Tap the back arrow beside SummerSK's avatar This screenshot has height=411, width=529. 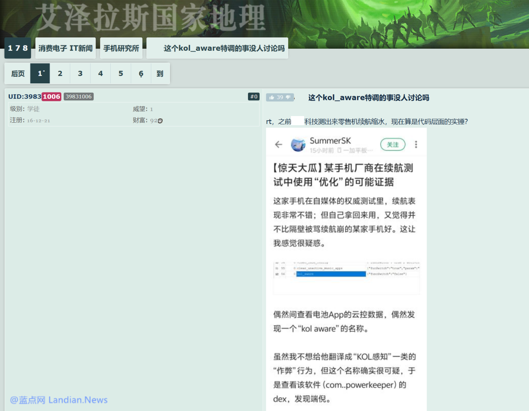pyautogui.click(x=279, y=144)
